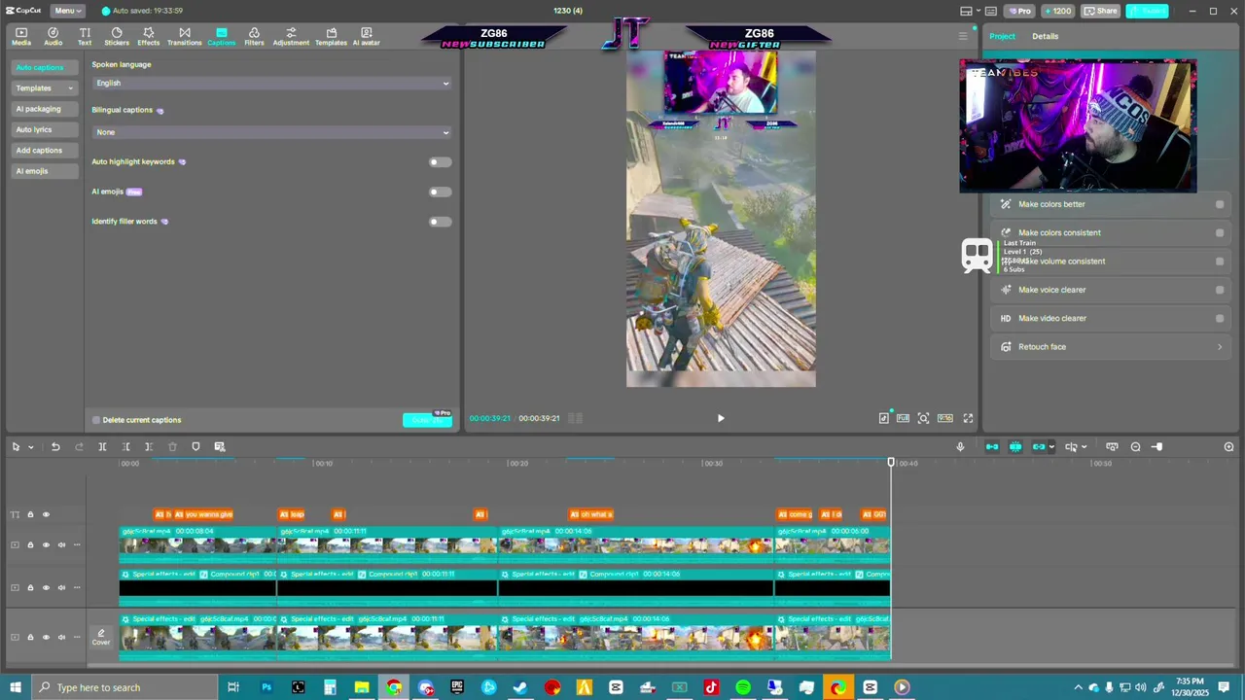Screen dimensions: 1245x700
Task: Open Bilingual captions None dropdown
Action: (x=272, y=132)
